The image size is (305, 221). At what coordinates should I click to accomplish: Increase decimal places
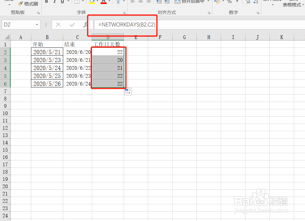tap(248, 2)
